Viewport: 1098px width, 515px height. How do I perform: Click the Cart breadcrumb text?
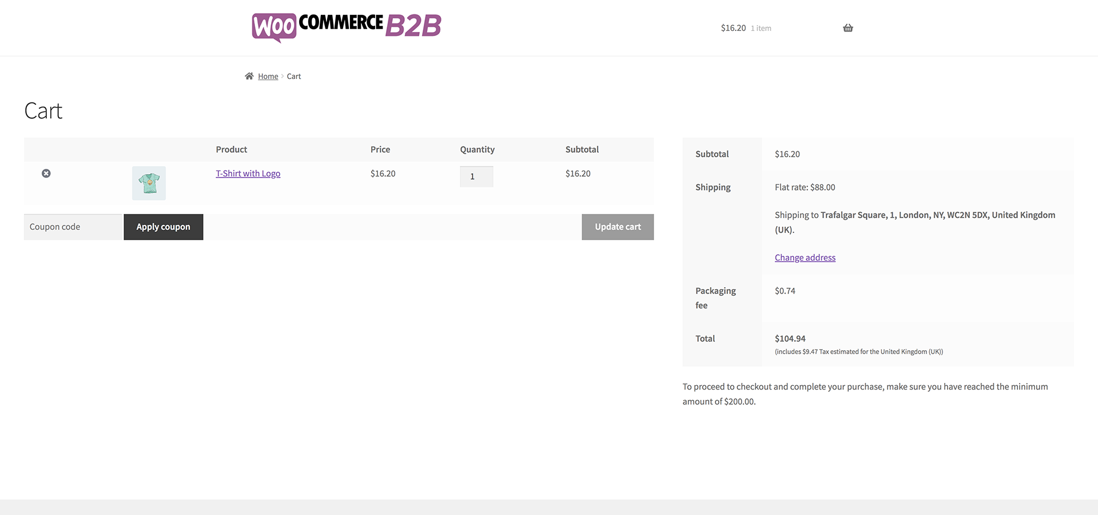tap(293, 76)
